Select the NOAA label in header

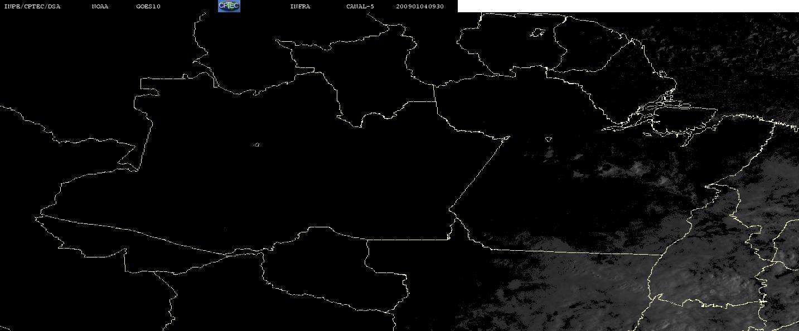pyautogui.click(x=100, y=7)
